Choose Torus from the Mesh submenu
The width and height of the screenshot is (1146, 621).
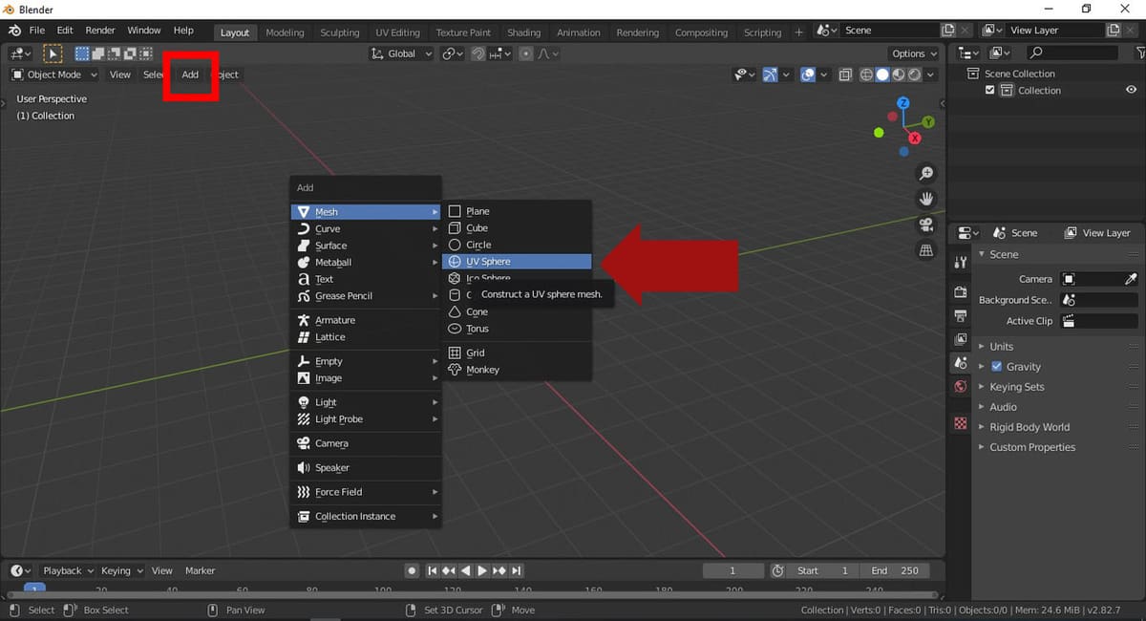pos(518,329)
